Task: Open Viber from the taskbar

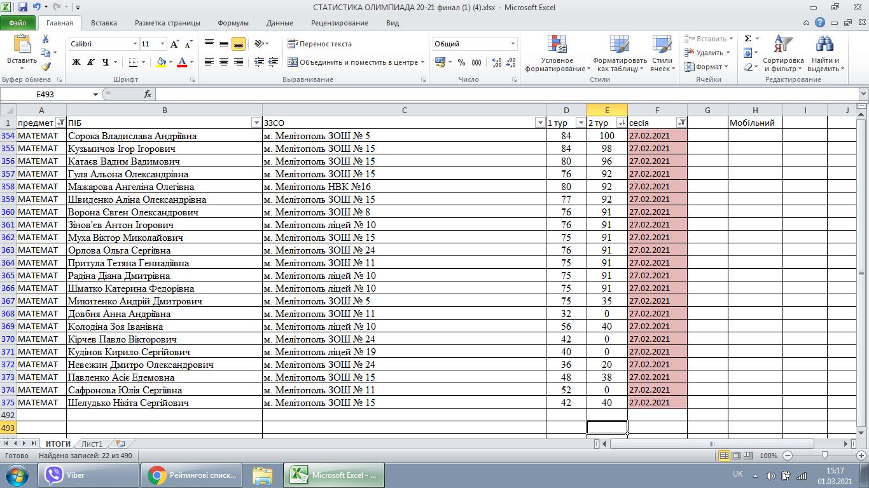Action: [89, 475]
